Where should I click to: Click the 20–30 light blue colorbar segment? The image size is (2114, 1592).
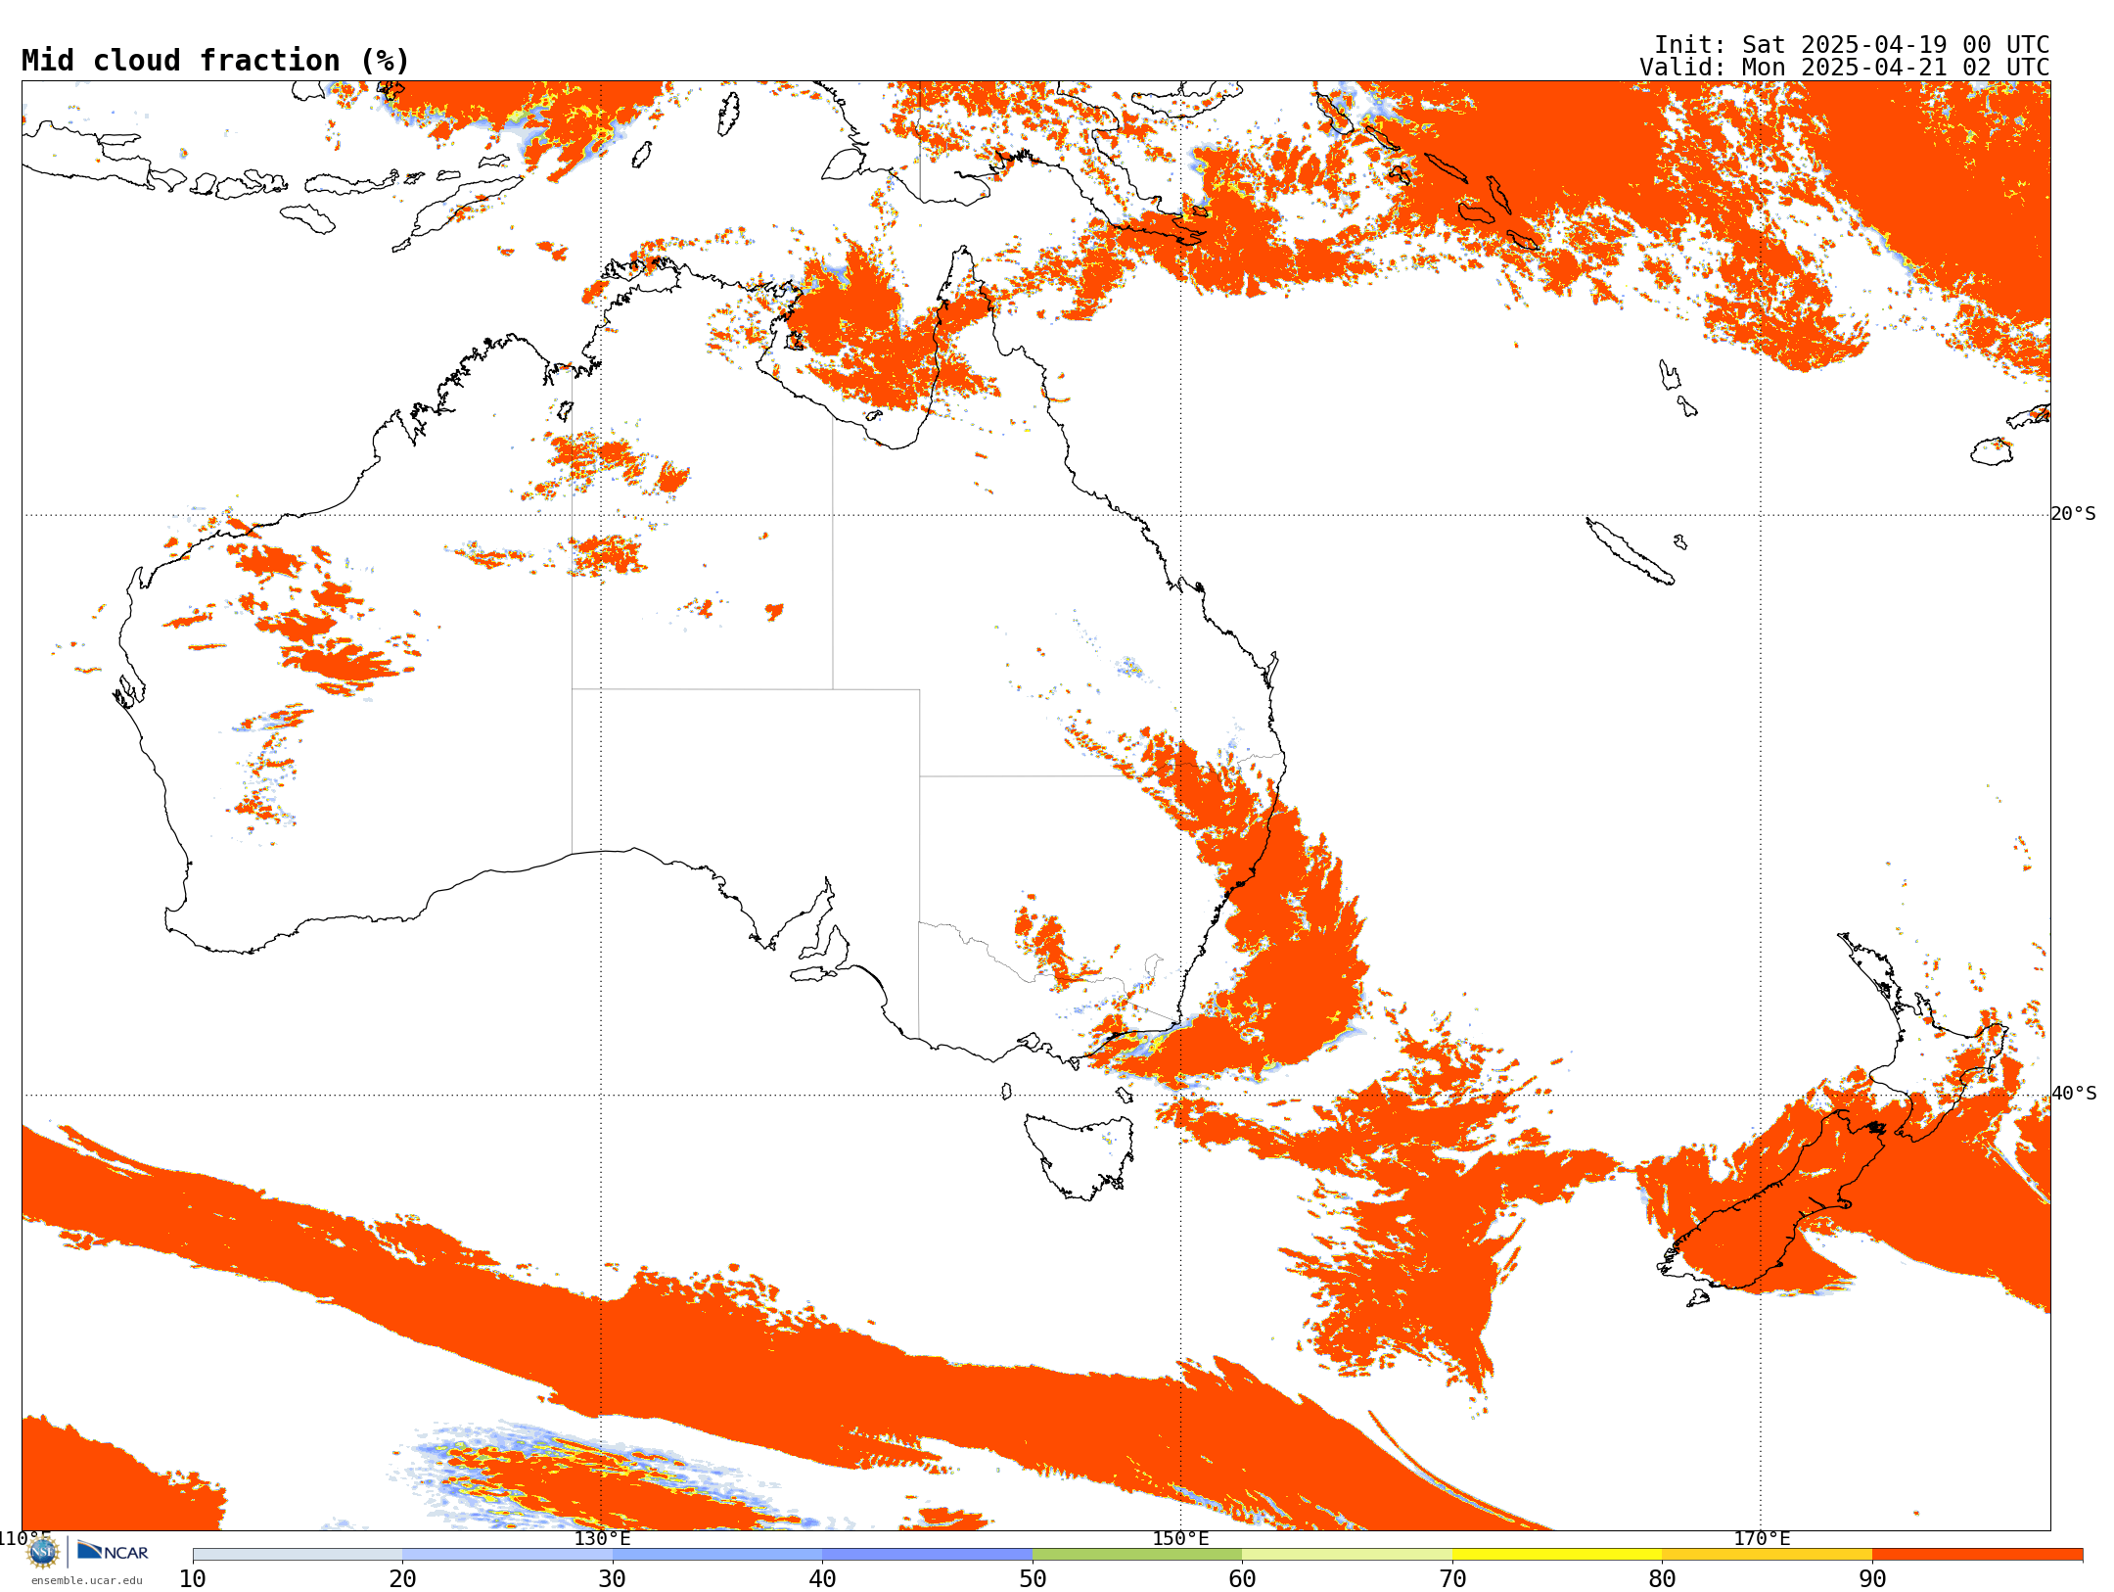[x=507, y=1555]
